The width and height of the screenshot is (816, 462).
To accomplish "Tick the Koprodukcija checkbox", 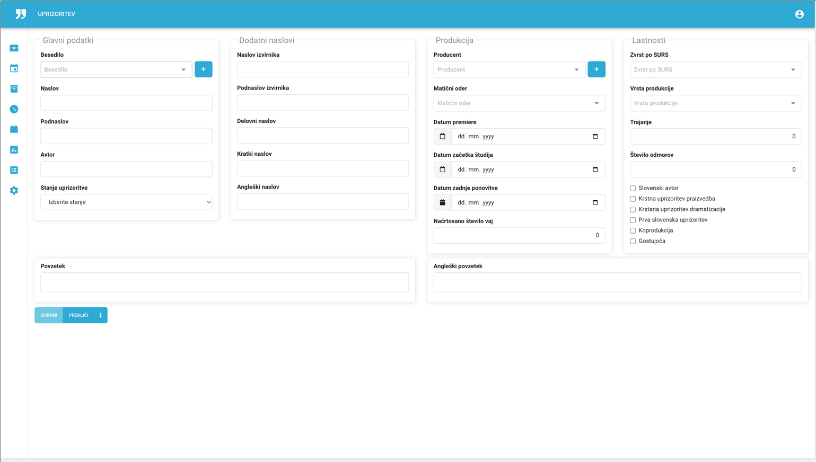I will (633, 230).
